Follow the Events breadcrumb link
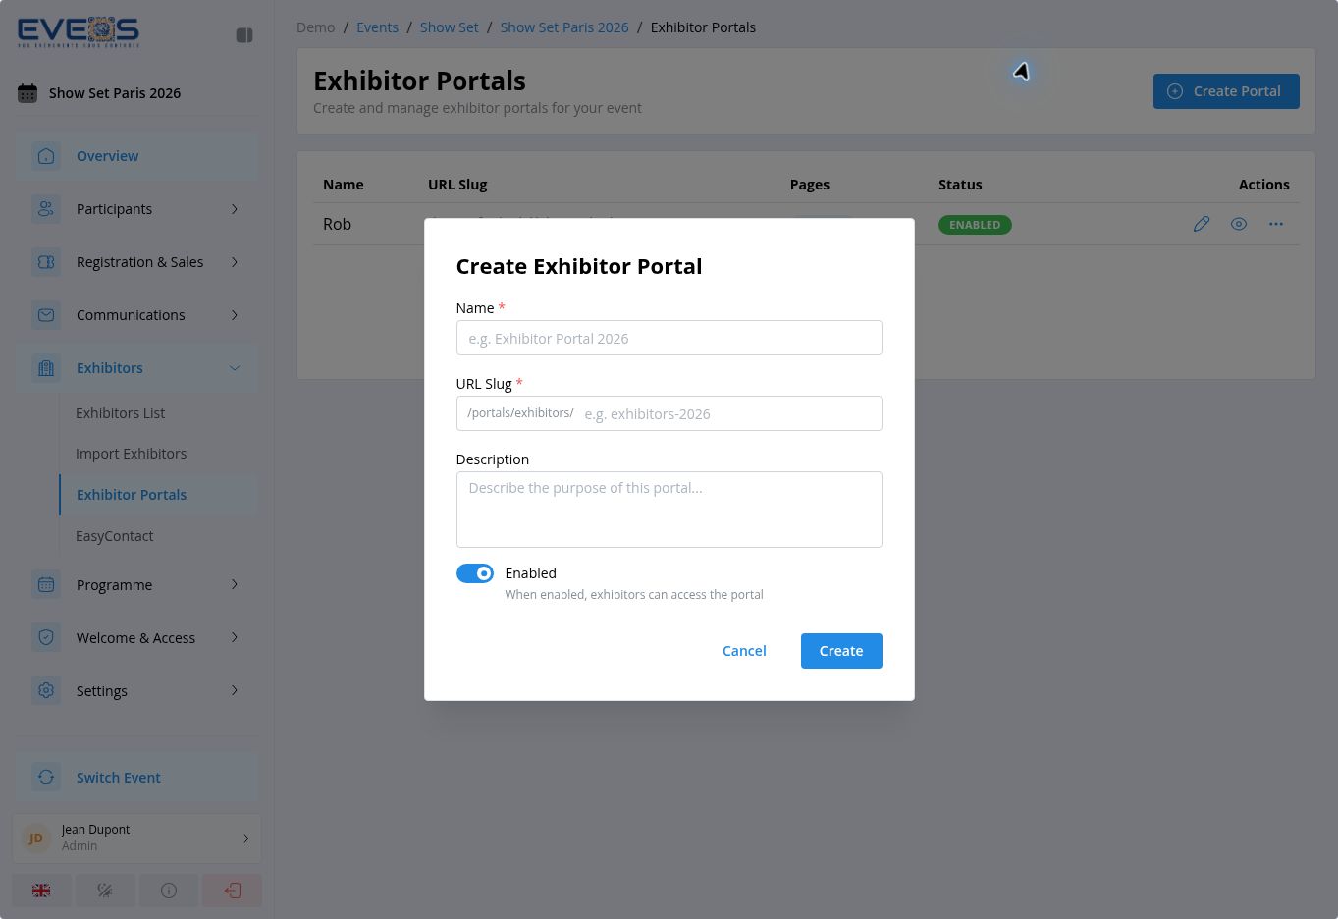1338x919 pixels. [377, 27]
